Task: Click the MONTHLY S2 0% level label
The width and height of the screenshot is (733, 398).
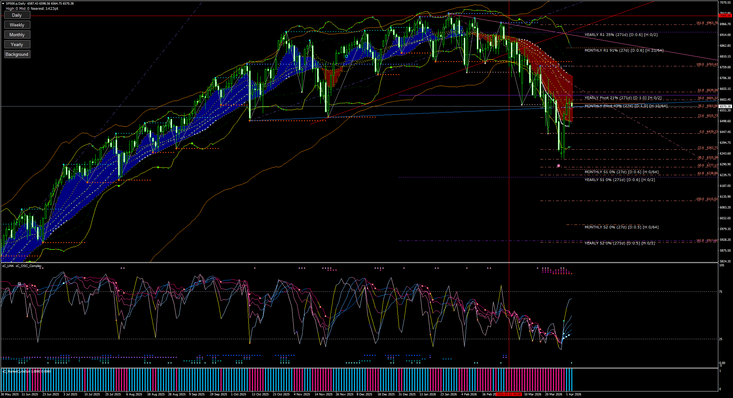Action: [x=621, y=227]
